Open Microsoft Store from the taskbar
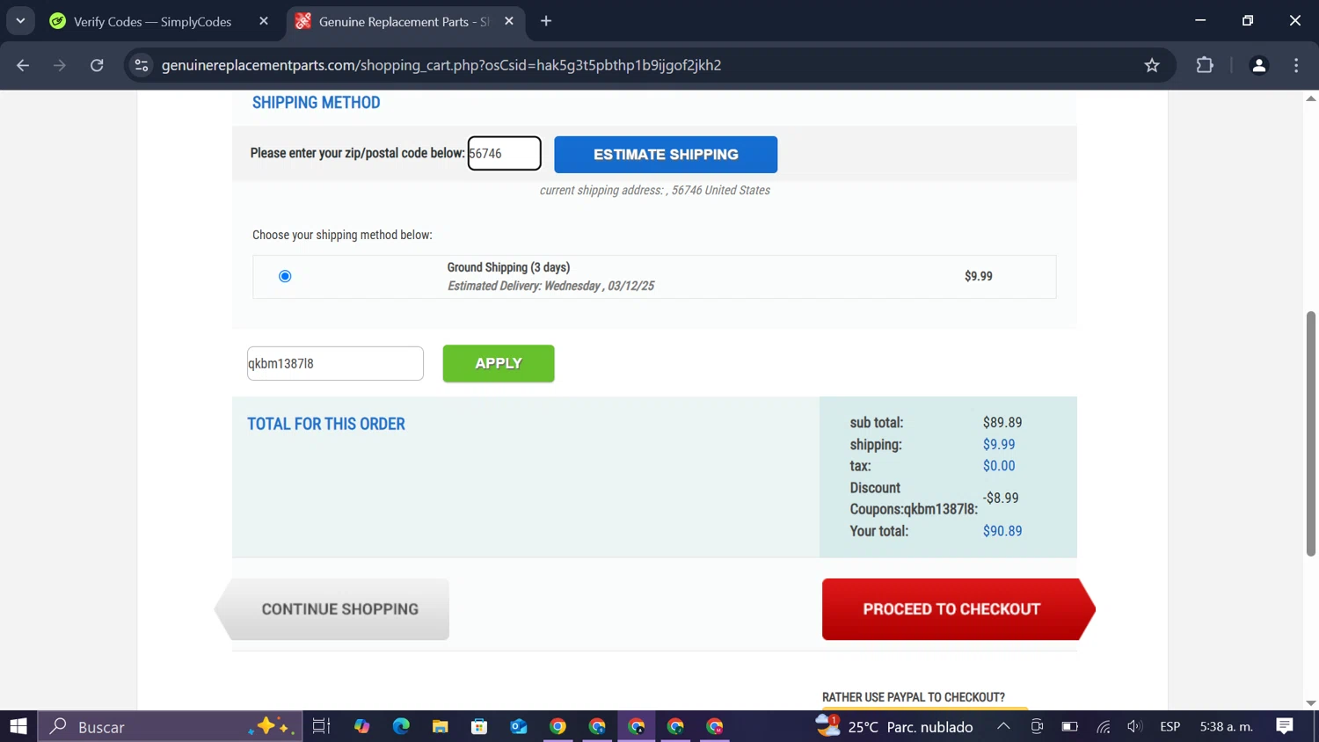Image resolution: width=1319 pixels, height=742 pixels. click(479, 726)
